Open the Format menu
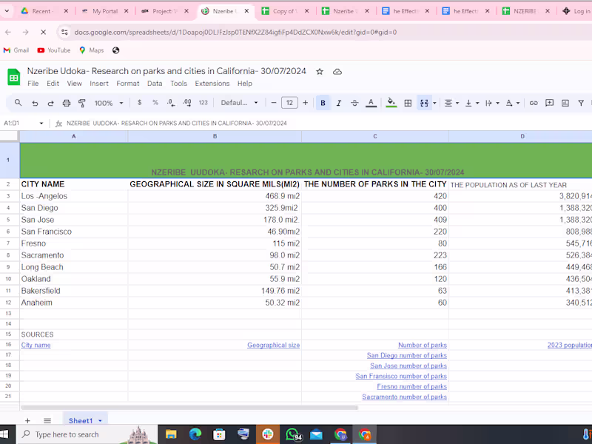Image resolution: width=592 pixels, height=444 pixels. click(127, 84)
